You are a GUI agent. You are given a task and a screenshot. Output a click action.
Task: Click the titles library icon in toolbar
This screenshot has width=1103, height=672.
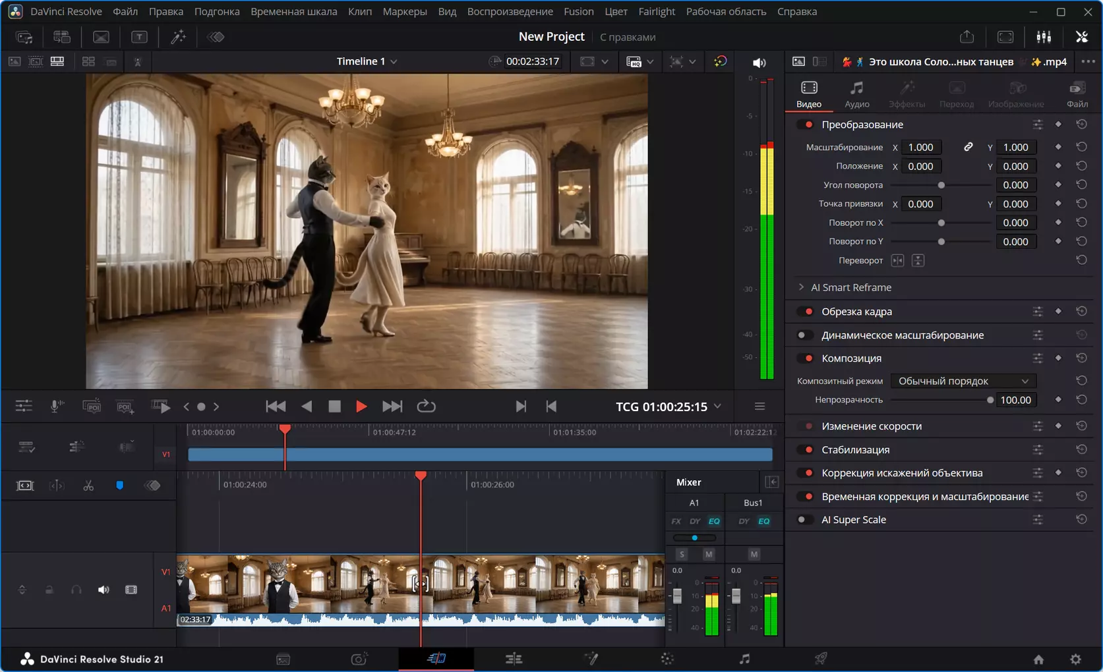point(139,37)
